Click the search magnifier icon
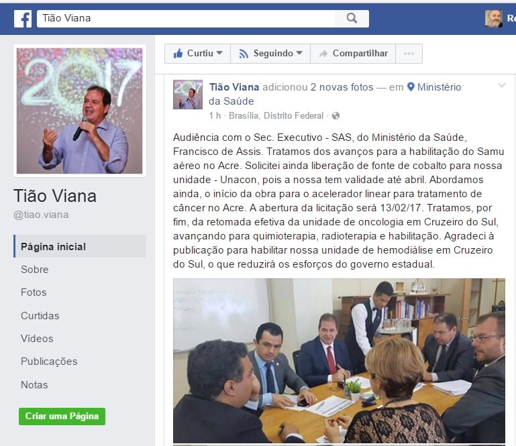 (x=352, y=18)
